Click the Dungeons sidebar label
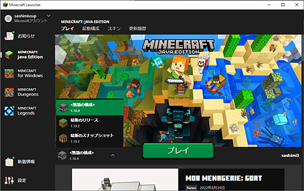304x191 pixels. click(28, 92)
